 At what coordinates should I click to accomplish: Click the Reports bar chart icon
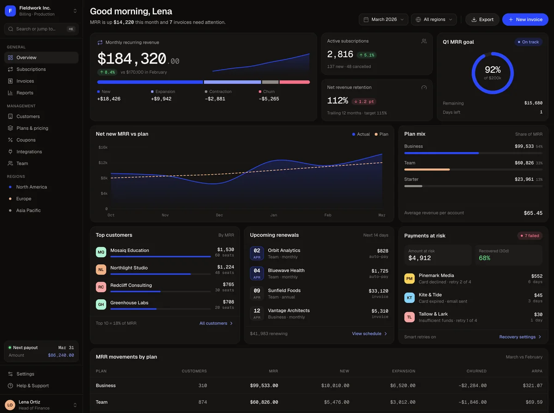click(x=11, y=93)
